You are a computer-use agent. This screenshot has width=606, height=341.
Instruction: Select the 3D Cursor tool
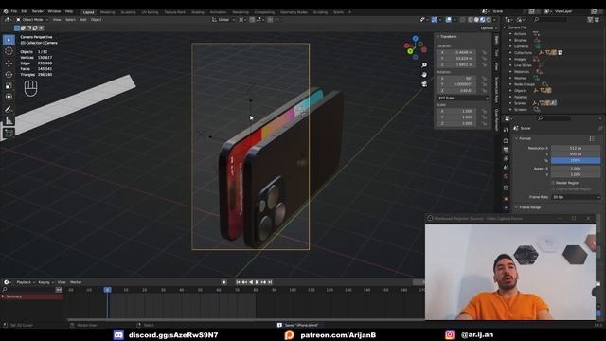pyautogui.click(x=9, y=51)
